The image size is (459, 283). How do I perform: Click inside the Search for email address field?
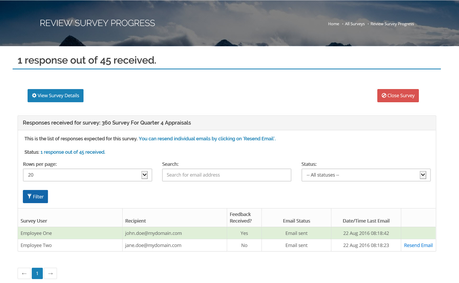point(227,175)
